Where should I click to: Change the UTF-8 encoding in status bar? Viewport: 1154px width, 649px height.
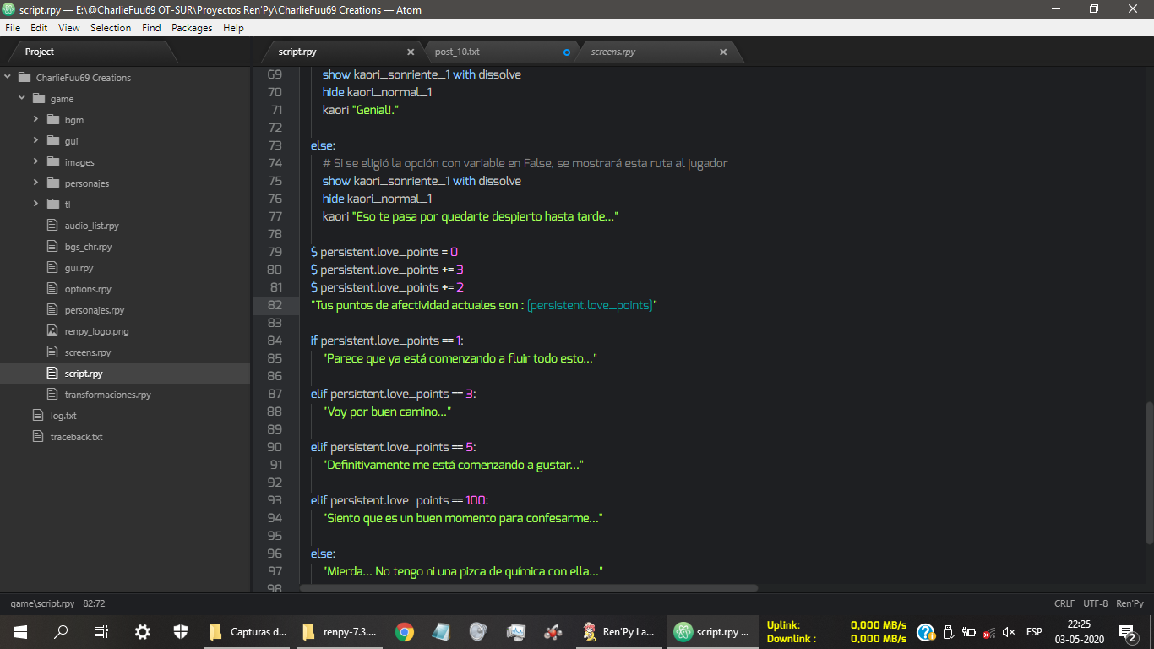click(1095, 603)
